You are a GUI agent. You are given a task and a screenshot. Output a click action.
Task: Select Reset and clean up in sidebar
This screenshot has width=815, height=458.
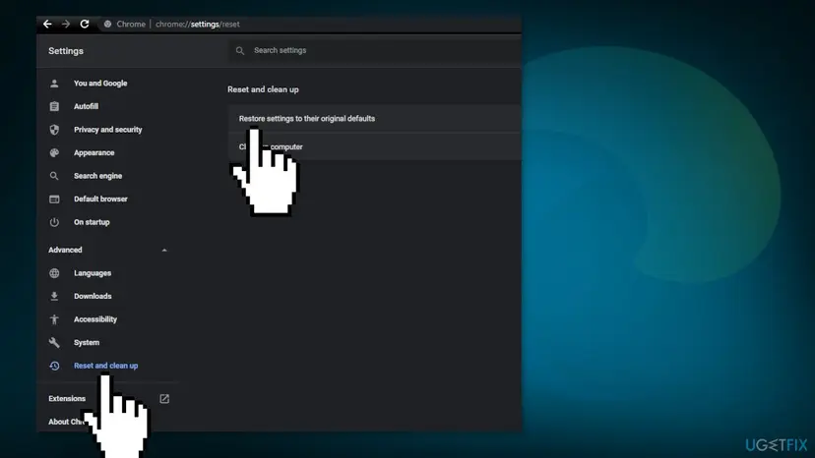point(105,366)
